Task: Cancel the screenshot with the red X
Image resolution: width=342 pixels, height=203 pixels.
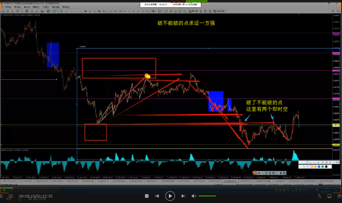Action: [x=330, y=162]
